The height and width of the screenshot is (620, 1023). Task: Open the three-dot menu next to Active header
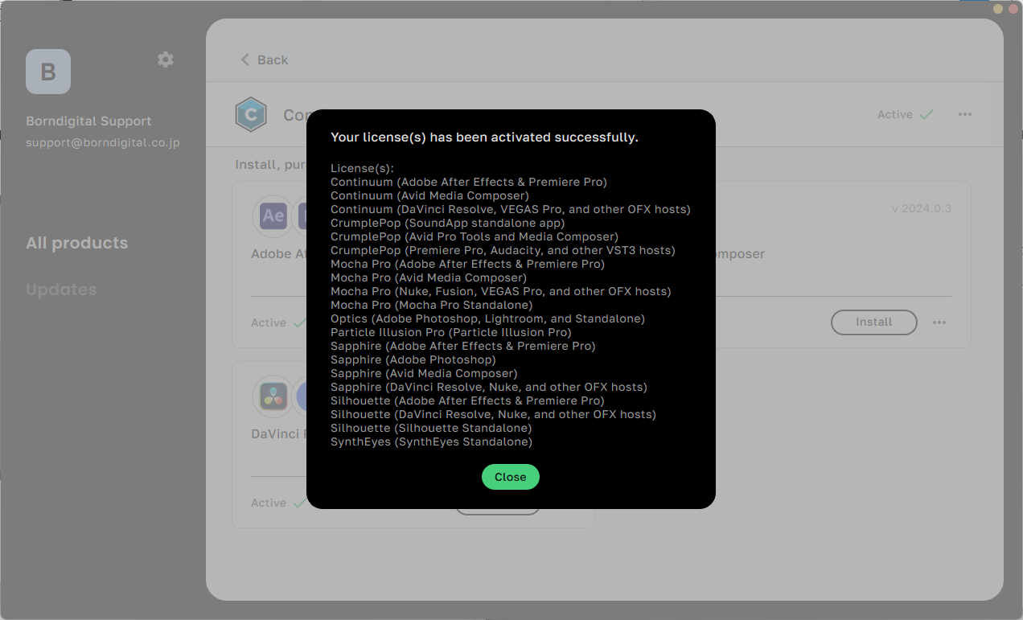(x=965, y=115)
